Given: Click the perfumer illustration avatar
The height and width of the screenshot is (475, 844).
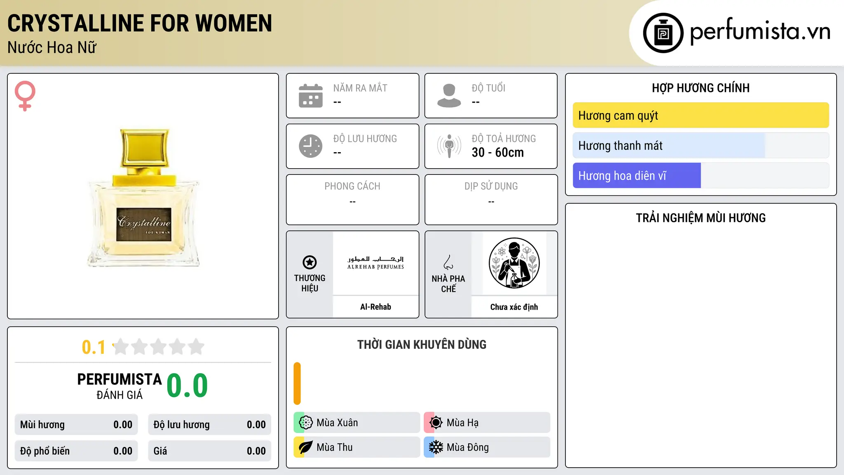Looking at the screenshot, I should (514, 263).
